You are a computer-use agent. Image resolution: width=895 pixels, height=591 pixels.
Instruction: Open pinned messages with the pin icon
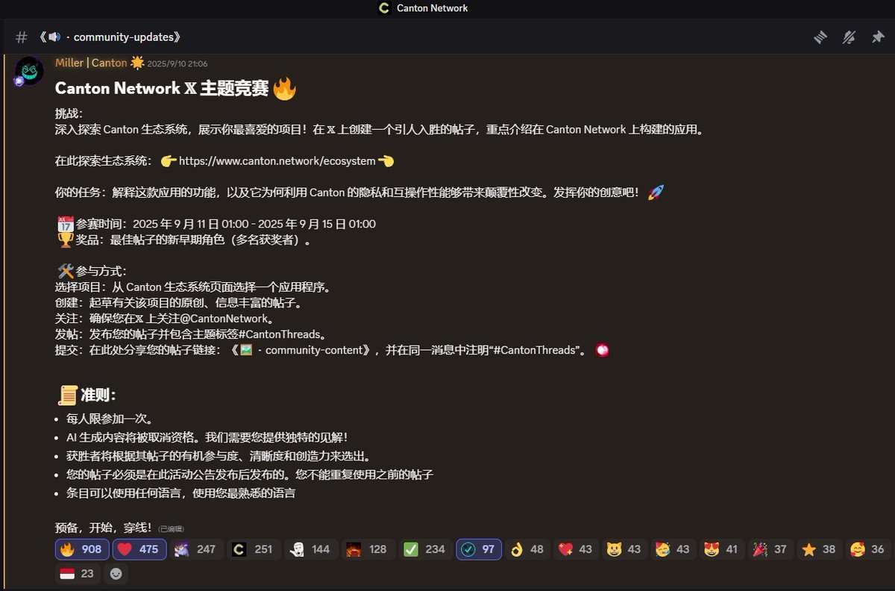pyautogui.click(x=878, y=37)
